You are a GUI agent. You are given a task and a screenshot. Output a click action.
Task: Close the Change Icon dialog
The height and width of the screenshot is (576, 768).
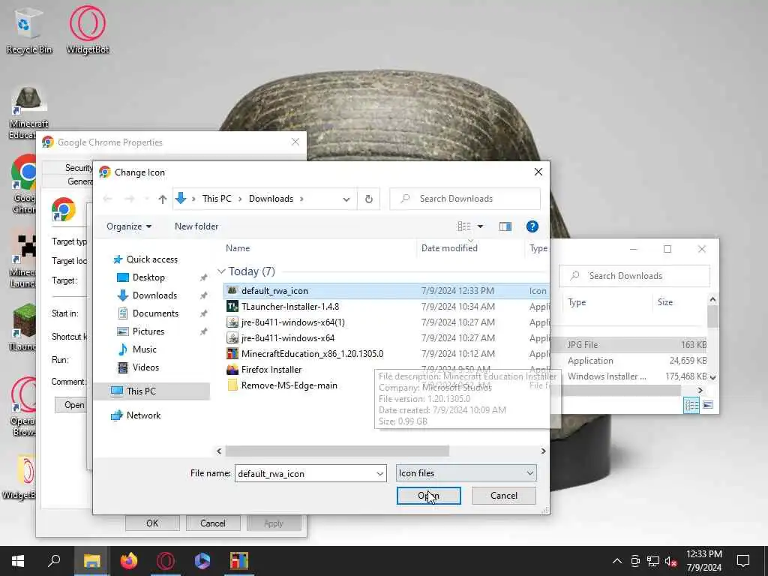coord(538,172)
